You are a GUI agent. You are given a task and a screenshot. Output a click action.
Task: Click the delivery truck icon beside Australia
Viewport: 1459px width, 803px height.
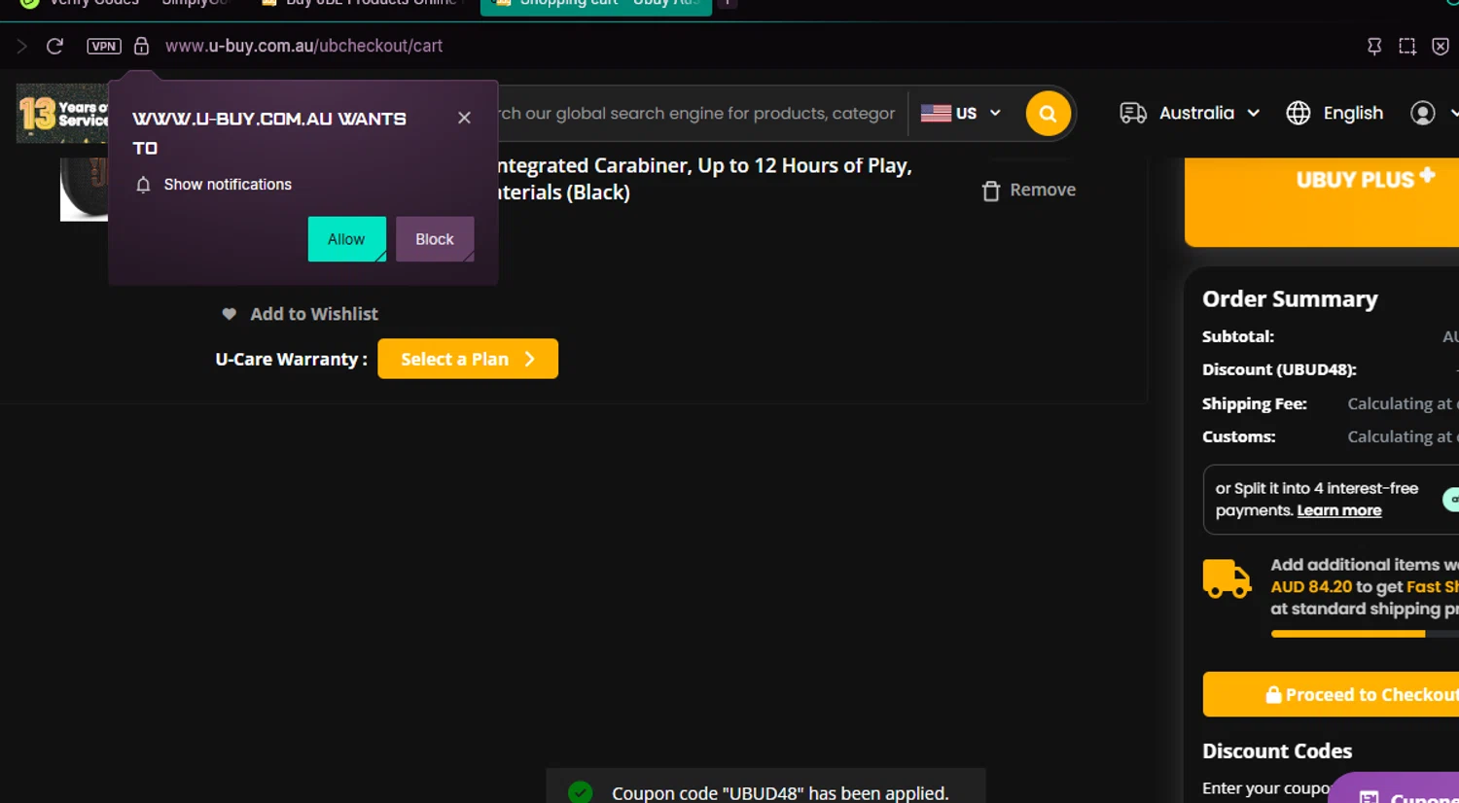(1133, 113)
